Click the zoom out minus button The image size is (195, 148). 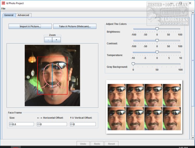[48, 40]
